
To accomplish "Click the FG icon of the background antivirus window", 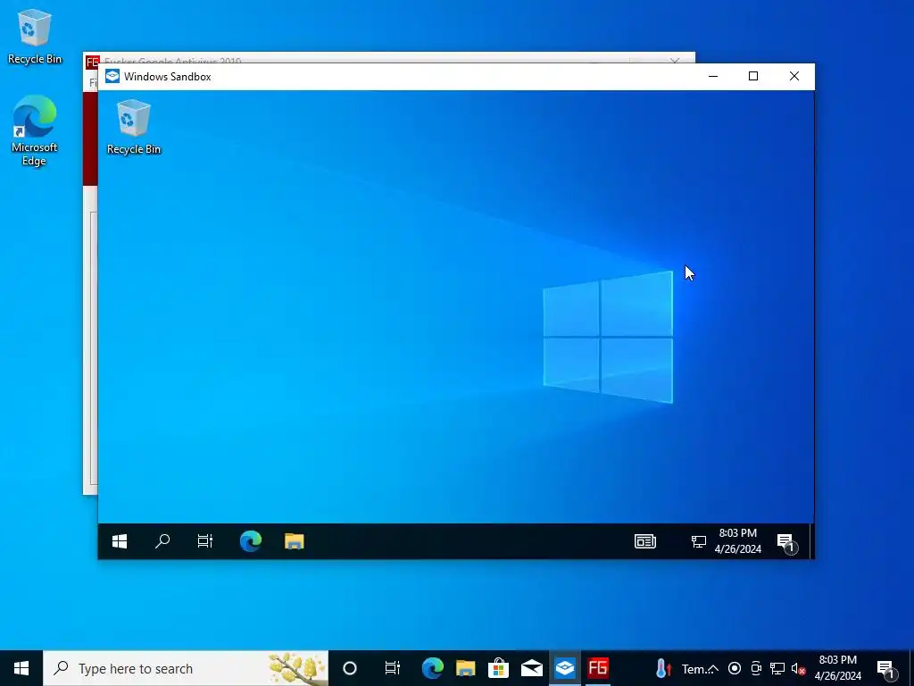I will (x=92, y=62).
